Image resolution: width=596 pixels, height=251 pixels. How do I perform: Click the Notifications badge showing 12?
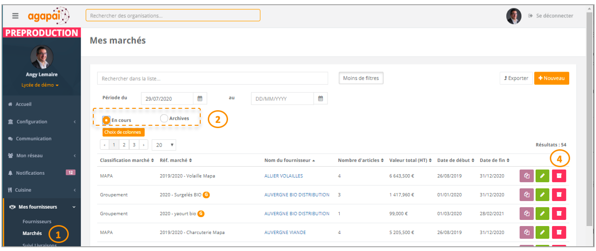70,172
